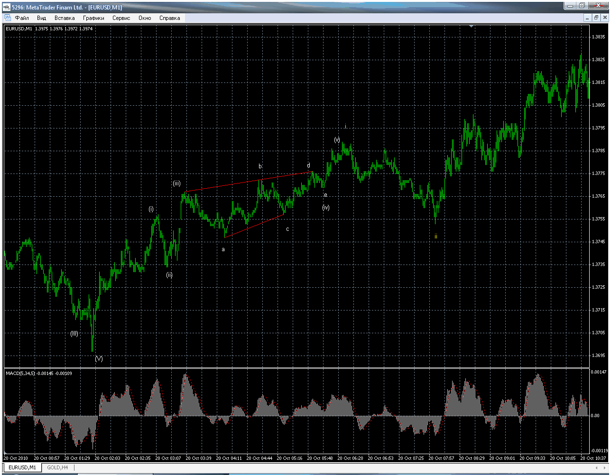
Task: Click the 20 Oct 09:01 time label
Action: tap(502, 458)
